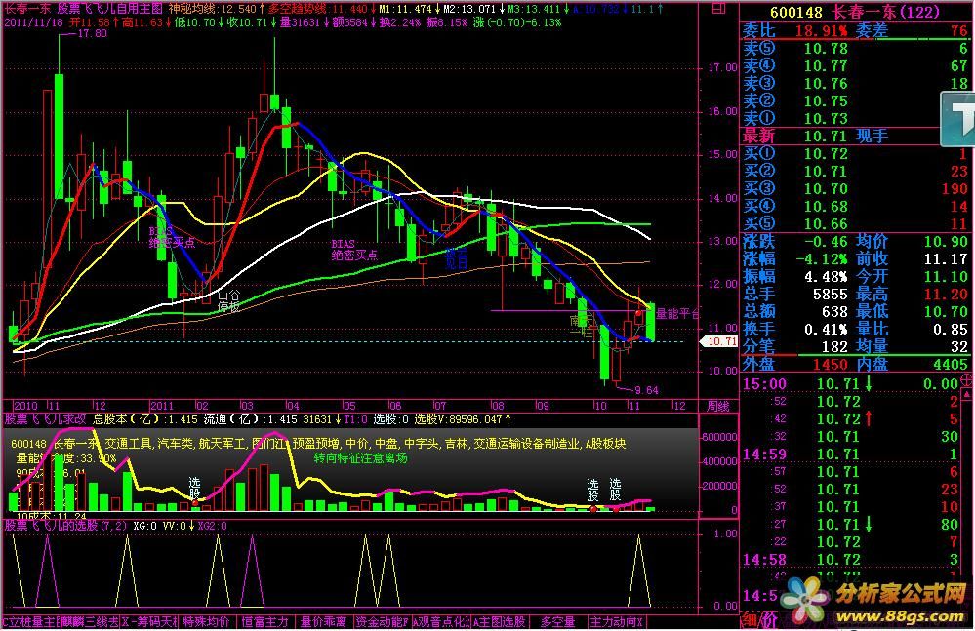The height and width of the screenshot is (631, 975).
Task: Click the 均价 10.90 value
Action: pos(946,242)
